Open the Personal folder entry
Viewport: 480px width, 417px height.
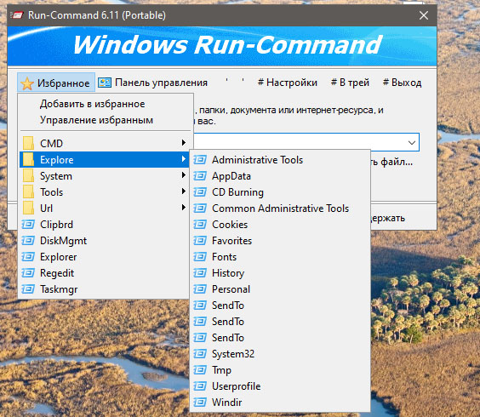280,289
